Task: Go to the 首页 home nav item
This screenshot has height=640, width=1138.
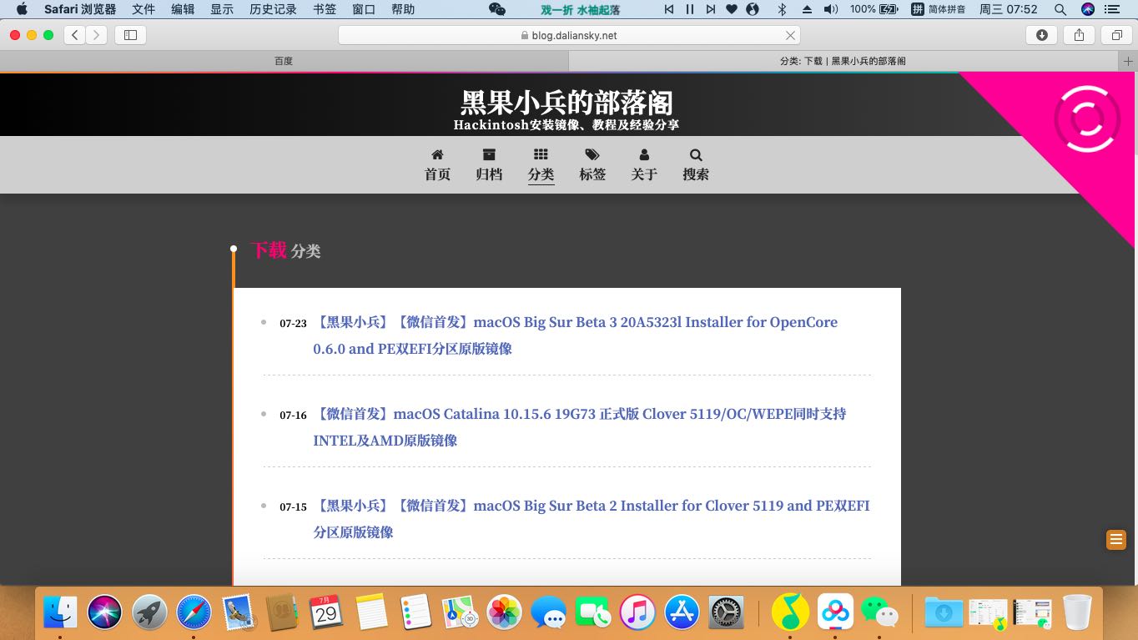Action: [437, 165]
